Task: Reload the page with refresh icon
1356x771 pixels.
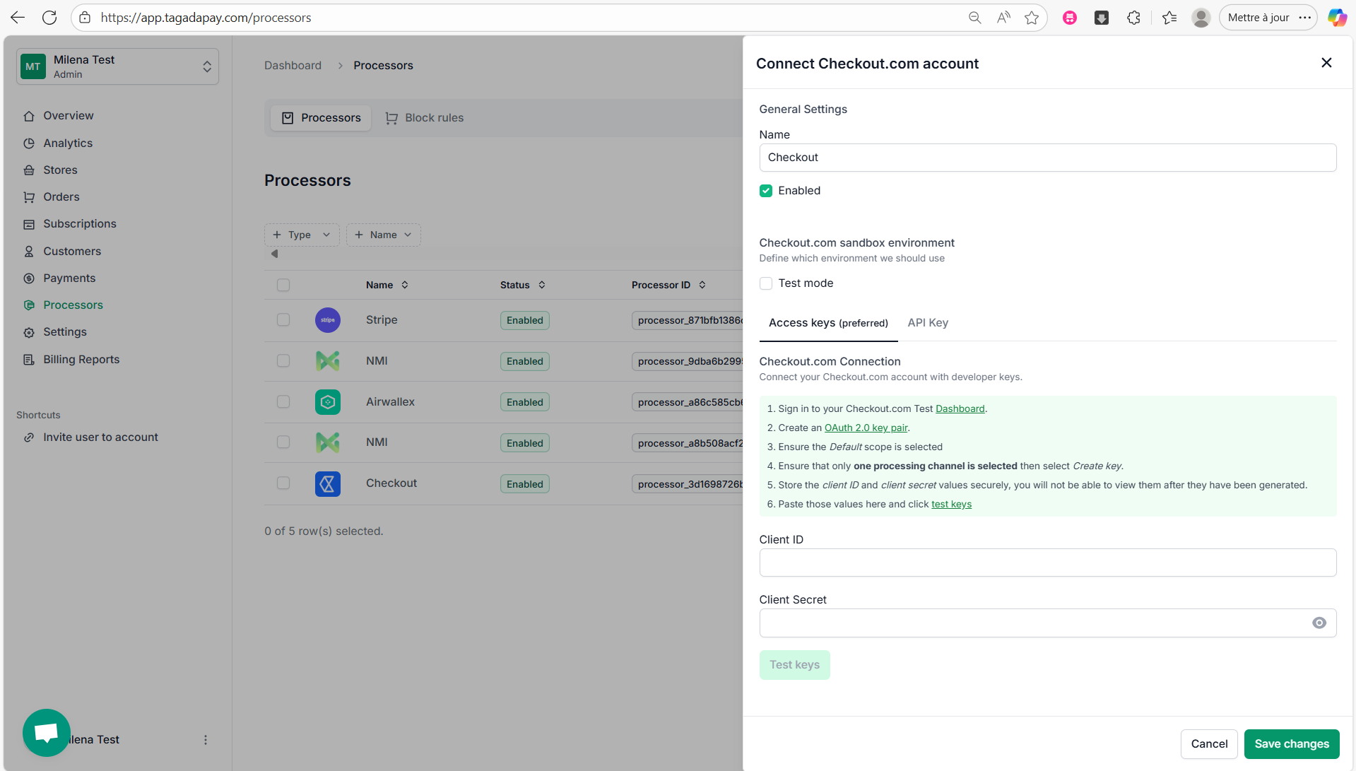Action: point(49,18)
